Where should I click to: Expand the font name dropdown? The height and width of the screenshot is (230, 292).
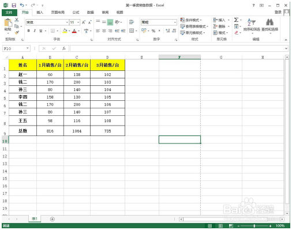67,22
